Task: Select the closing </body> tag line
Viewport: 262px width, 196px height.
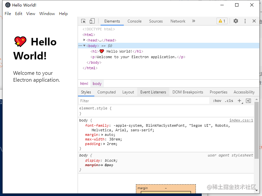Action: pyautogui.click(x=94, y=62)
